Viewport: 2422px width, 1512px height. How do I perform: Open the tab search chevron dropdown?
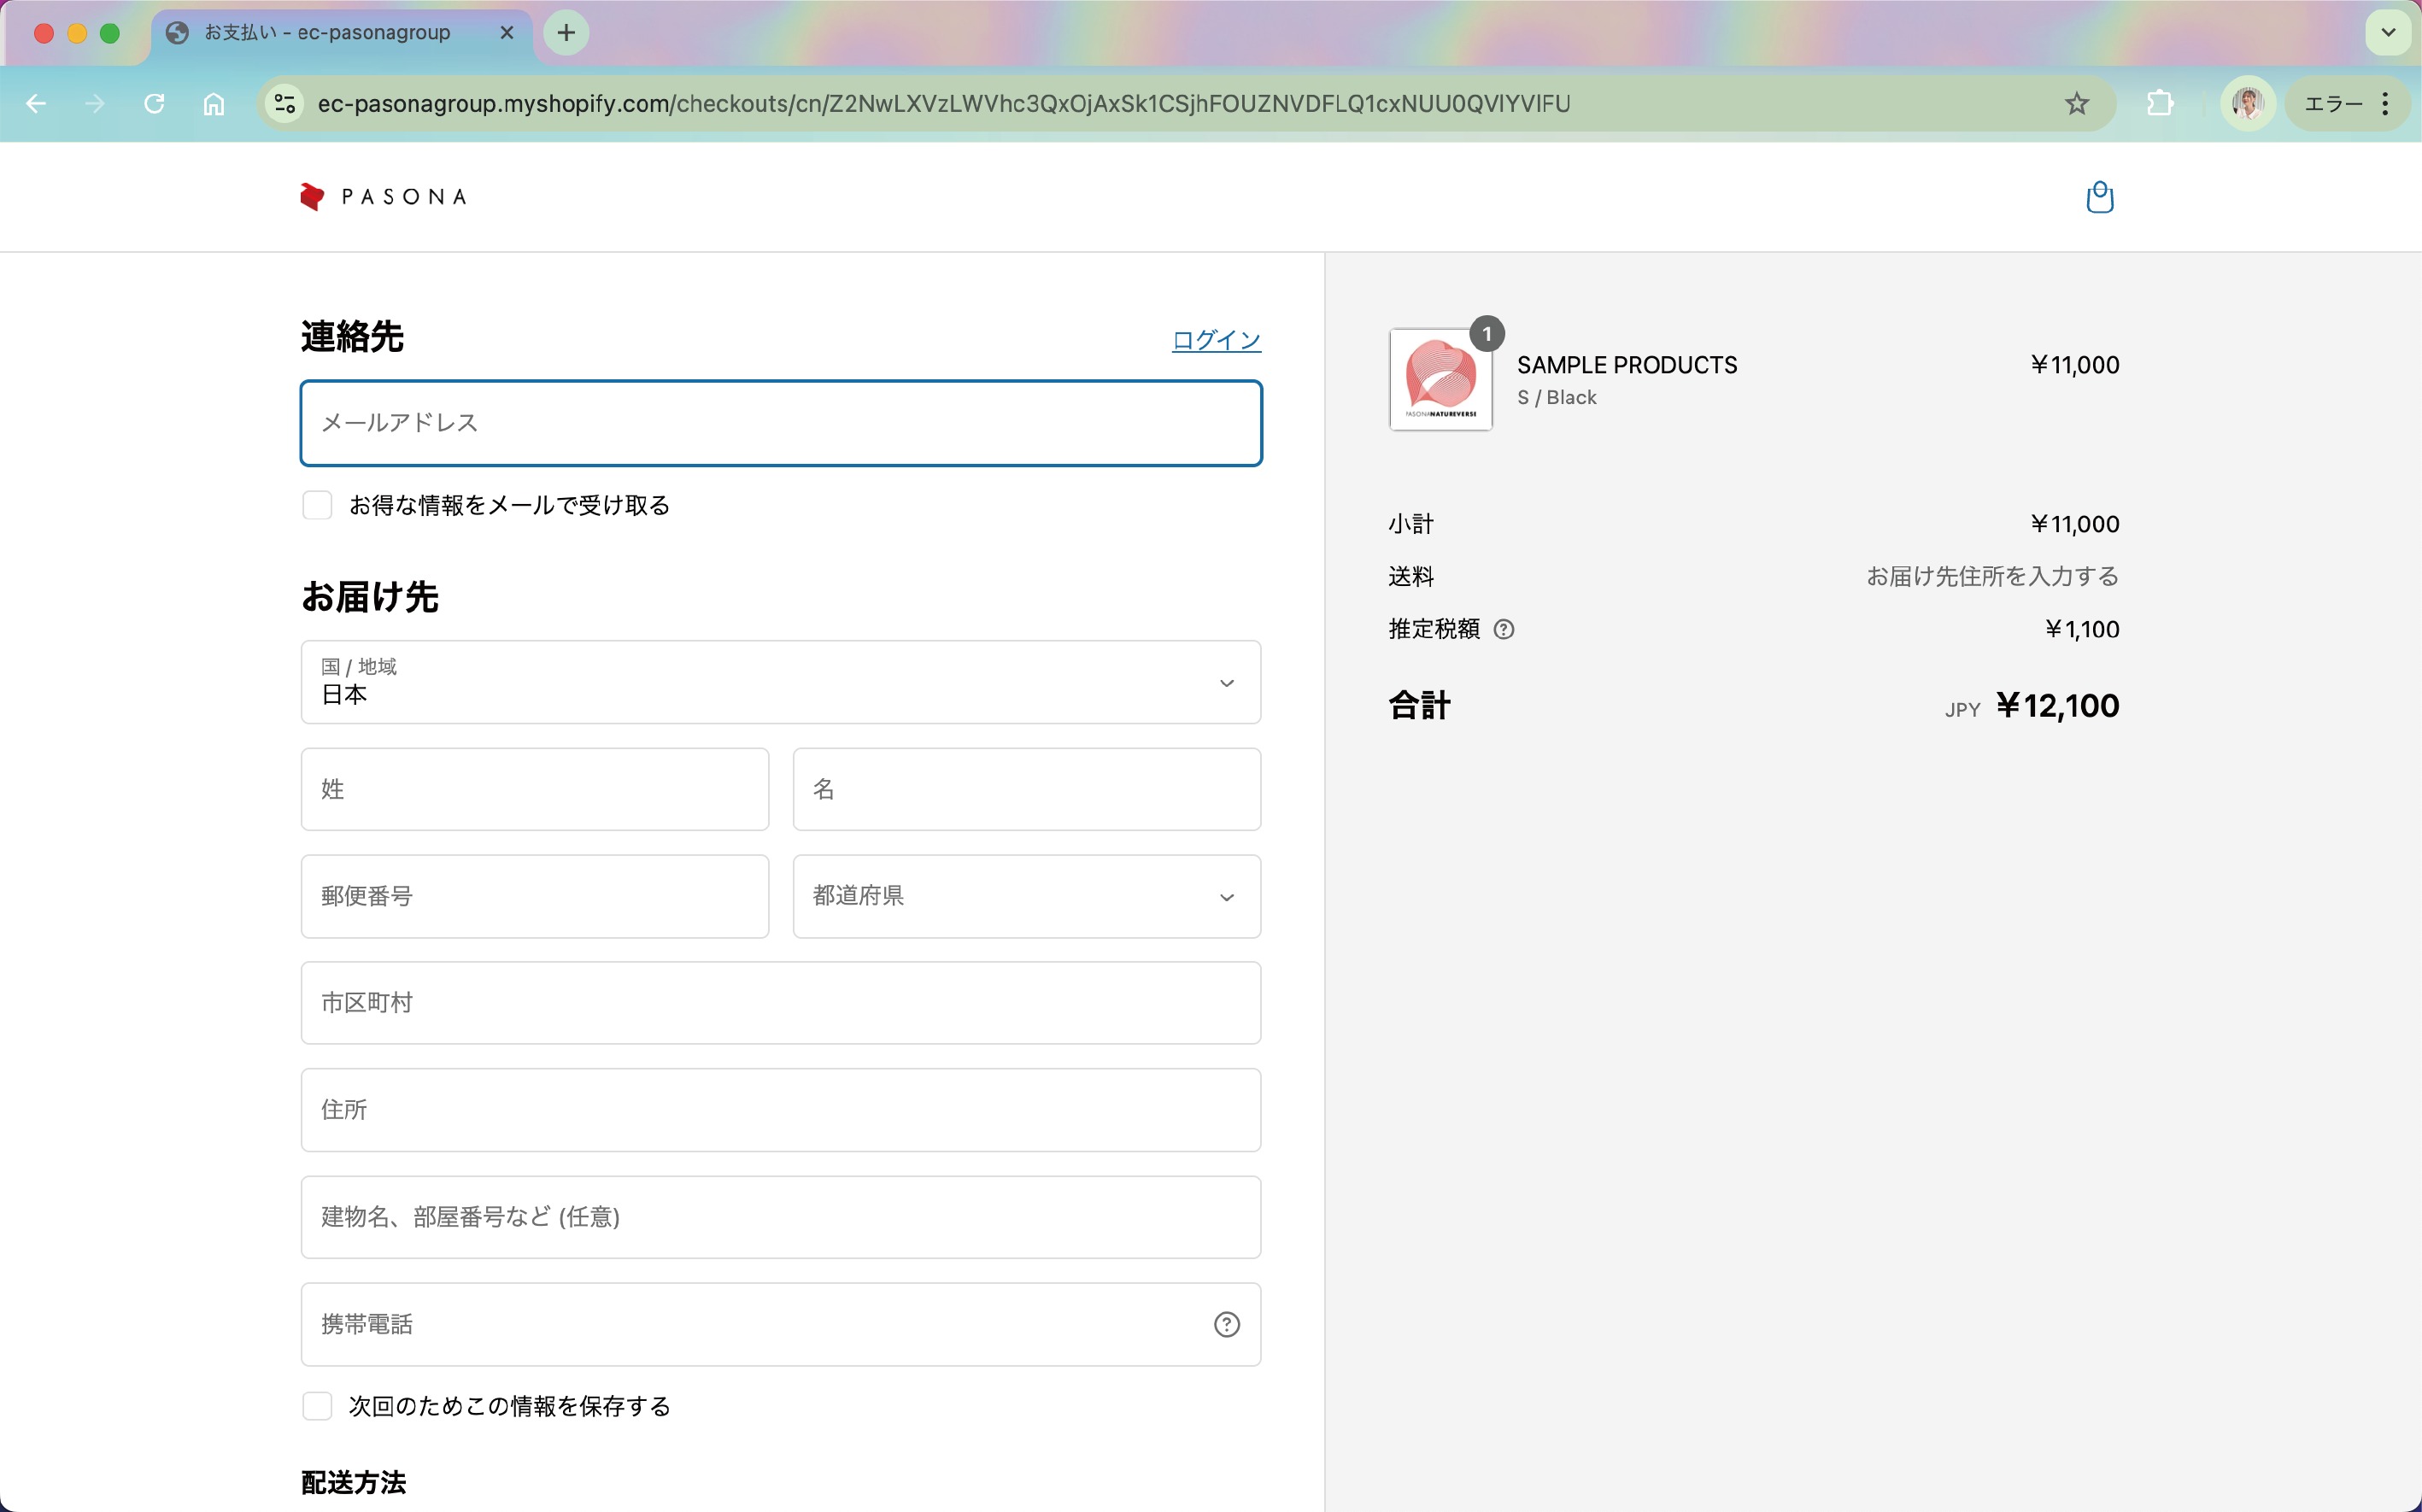click(x=2388, y=33)
